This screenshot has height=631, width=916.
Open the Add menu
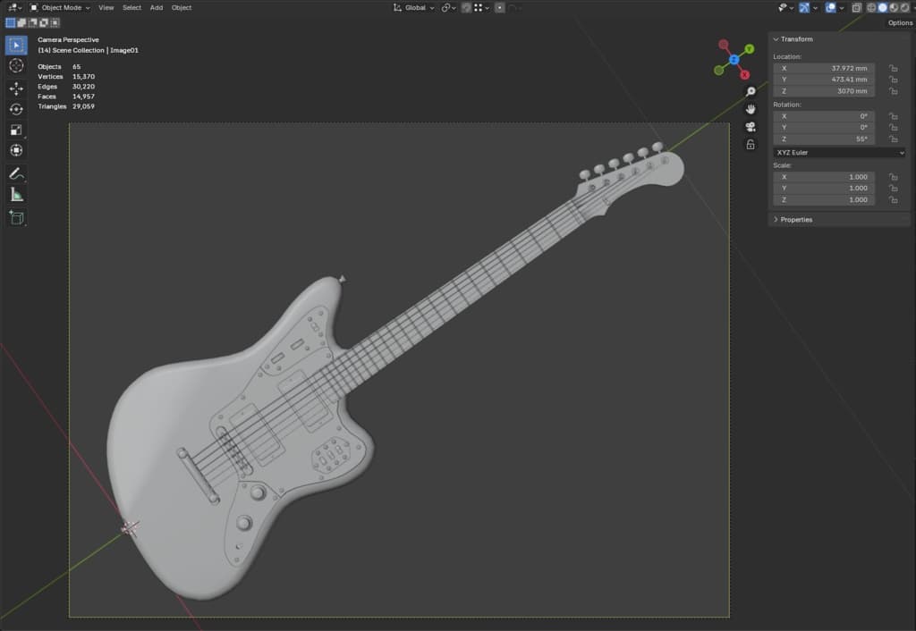point(157,7)
